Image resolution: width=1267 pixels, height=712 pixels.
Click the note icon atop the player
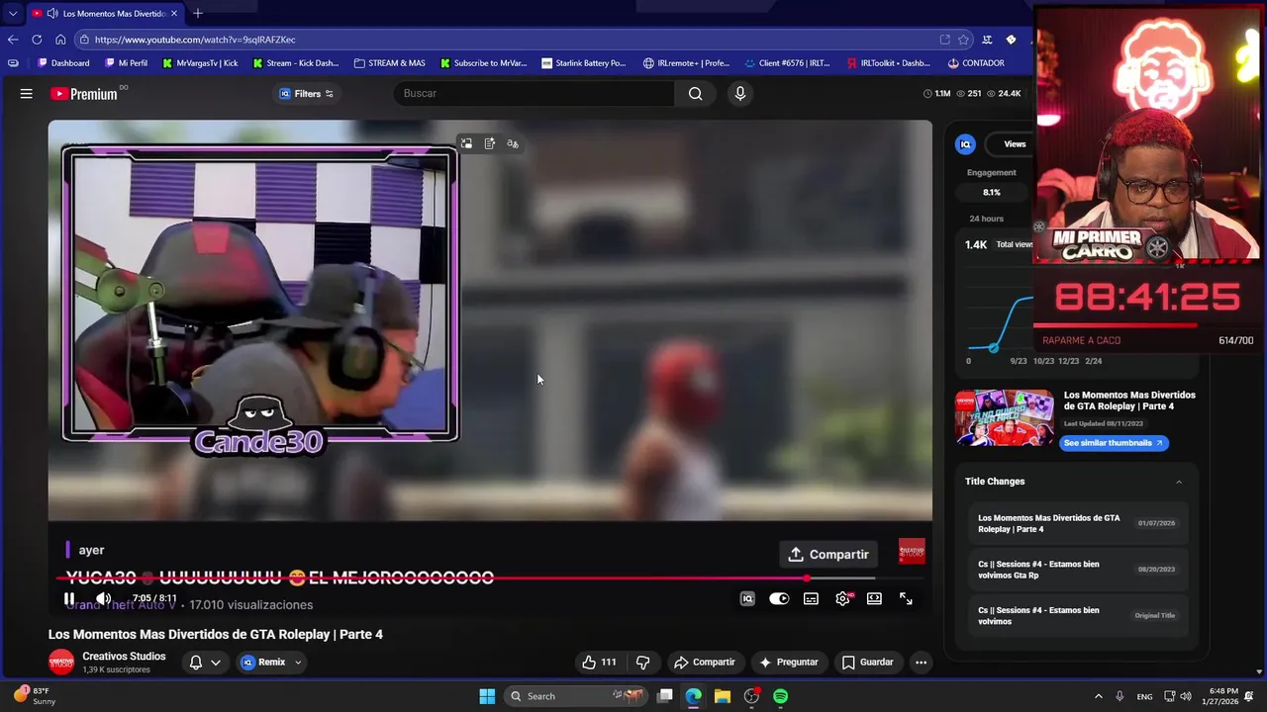pyautogui.click(x=490, y=143)
